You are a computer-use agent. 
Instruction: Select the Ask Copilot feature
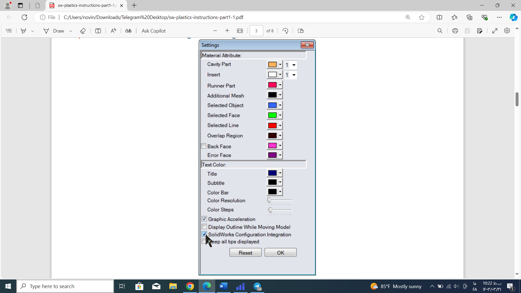[x=154, y=31]
